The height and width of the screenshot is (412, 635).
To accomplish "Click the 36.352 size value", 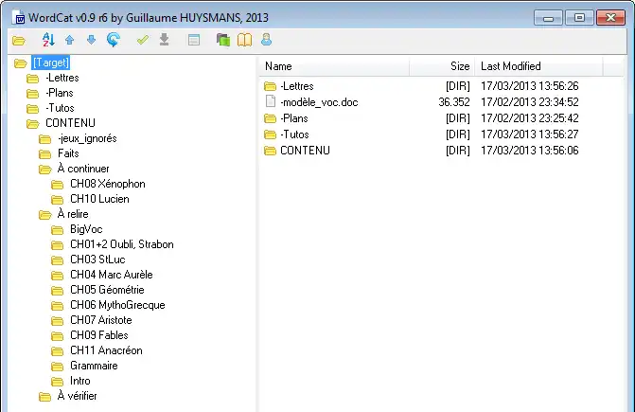I will point(454,102).
